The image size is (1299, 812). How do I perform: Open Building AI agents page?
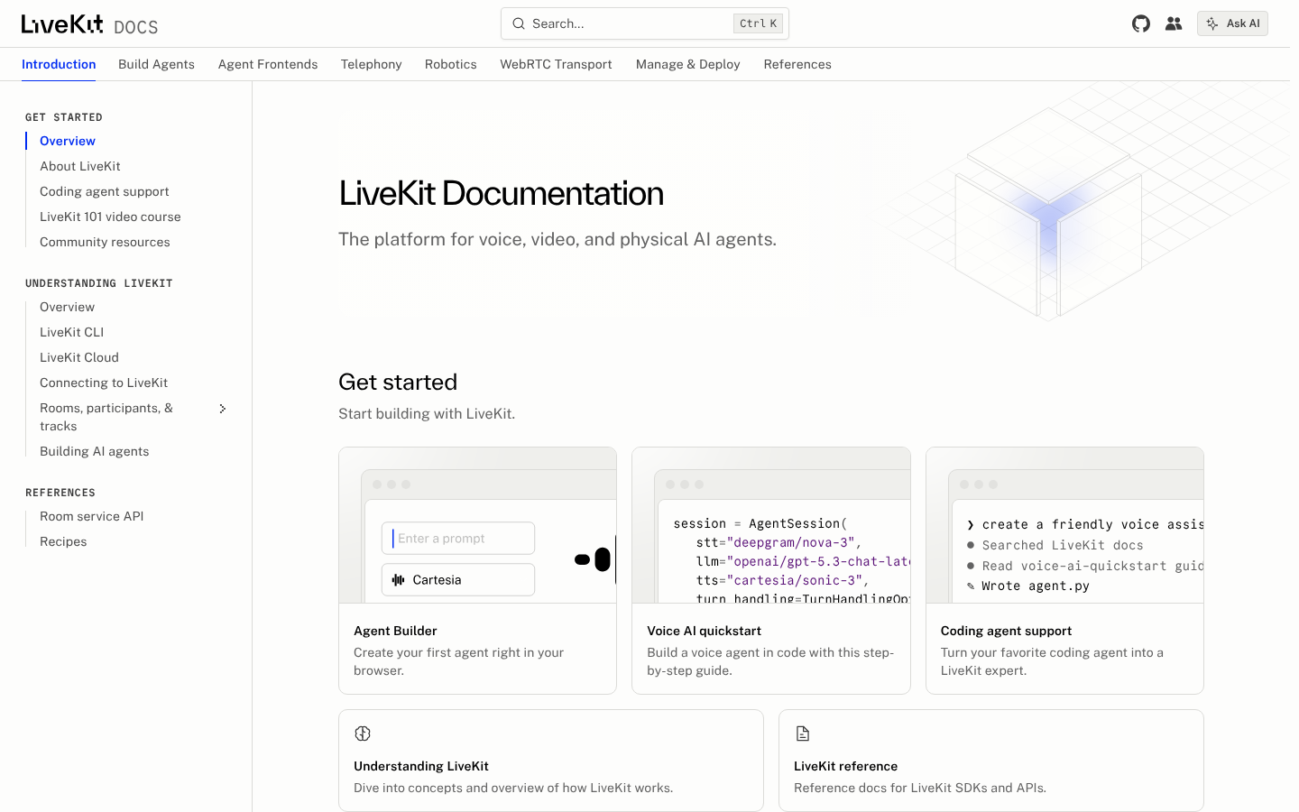(x=95, y=451)
